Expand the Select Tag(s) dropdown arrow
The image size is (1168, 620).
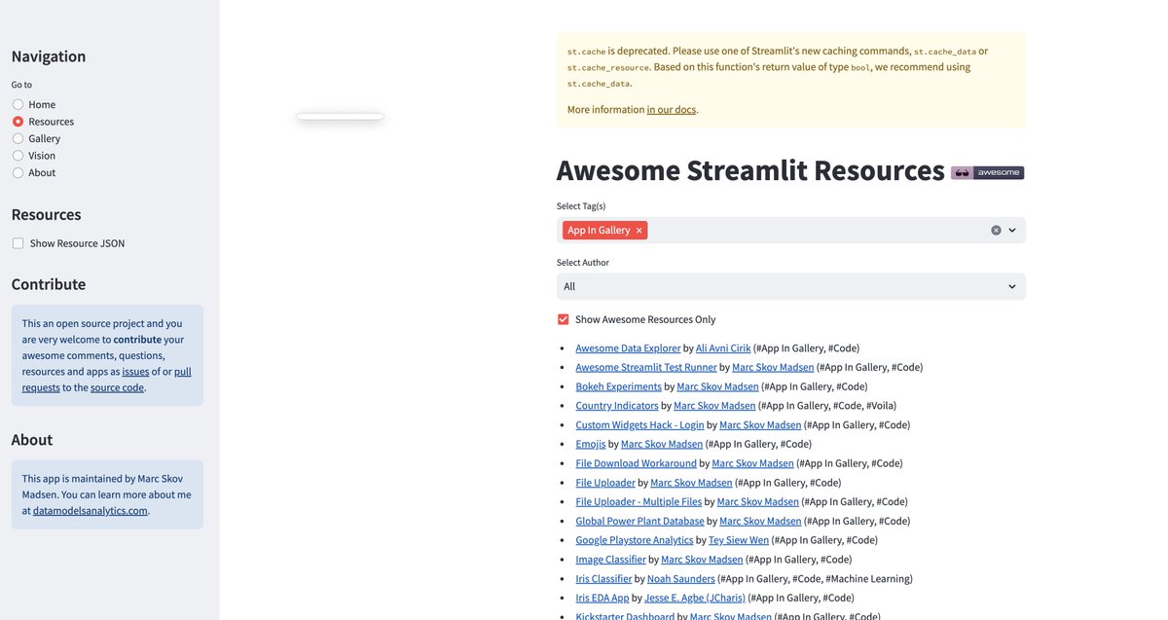pos(1012,231)
